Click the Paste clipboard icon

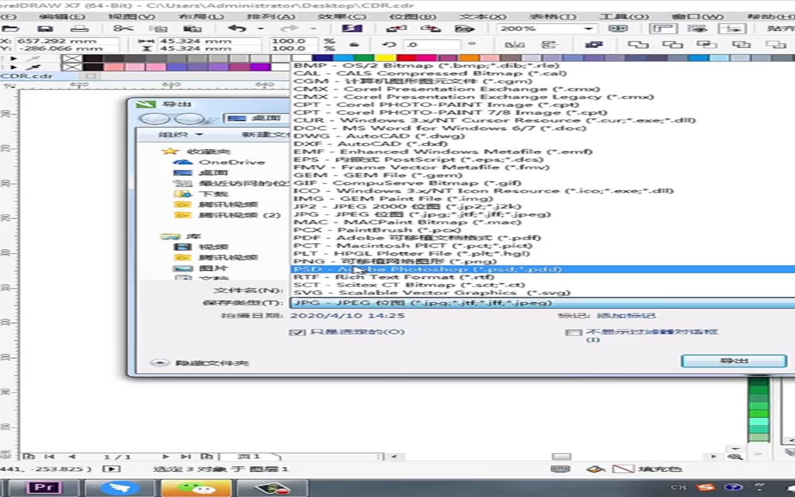point(193,29)
